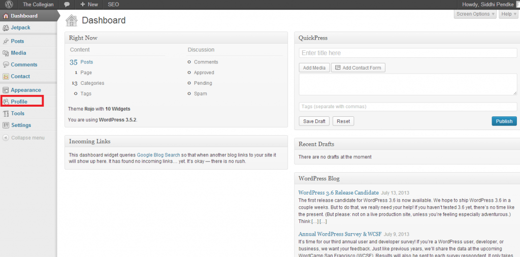Click the Collapse menu text

pyautogui.click(x=28, y=138)
